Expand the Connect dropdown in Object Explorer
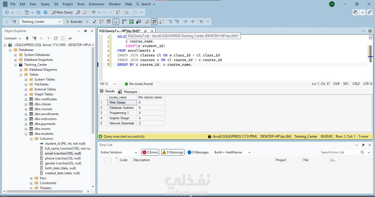The image size is (375, 197). pyautogui.click(x=12, y=38)
